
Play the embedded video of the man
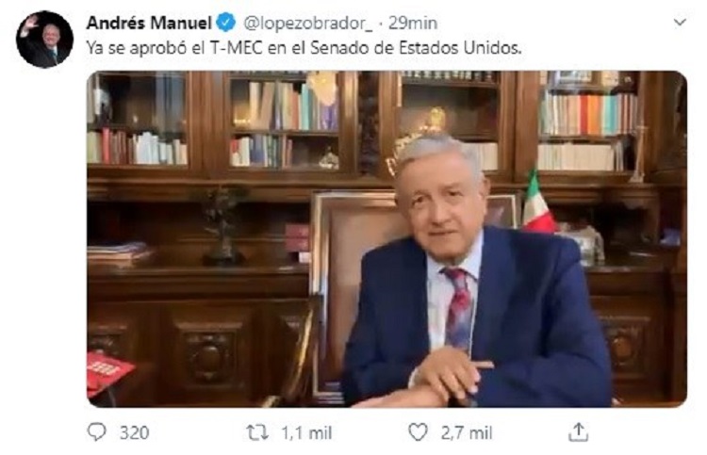[386, 238]
